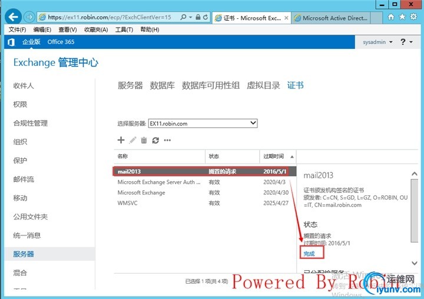Open the 文件(F) menu
This screenshot has width=424, height=299.
click(17, 29)
